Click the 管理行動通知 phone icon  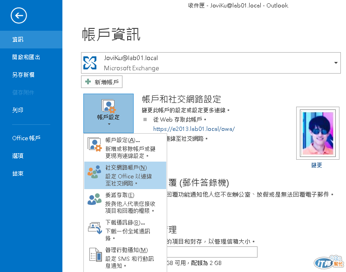tap(95, 255)
